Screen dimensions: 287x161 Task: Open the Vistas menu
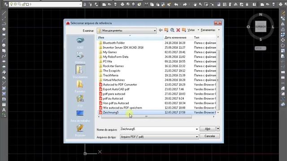point(191,30)
